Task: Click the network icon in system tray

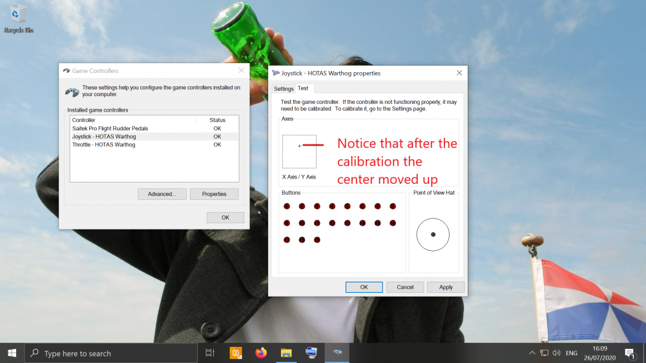Action: (x=544, y=353)
